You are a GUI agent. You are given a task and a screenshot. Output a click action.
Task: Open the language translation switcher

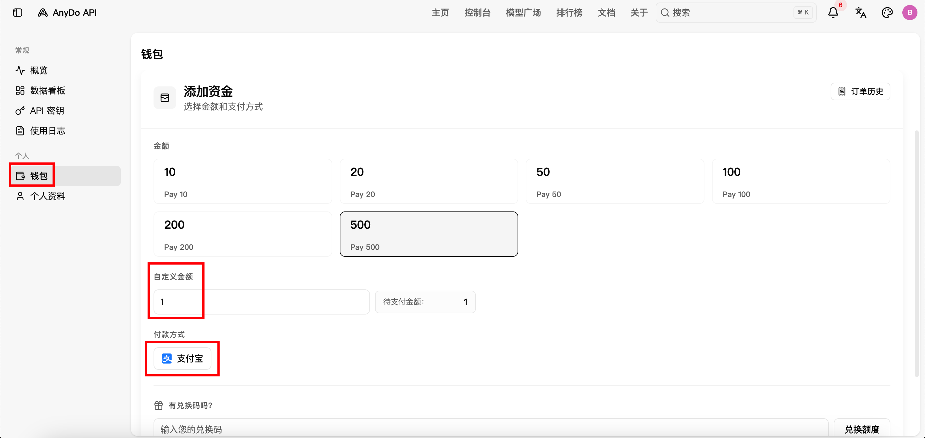pos(861,13)
